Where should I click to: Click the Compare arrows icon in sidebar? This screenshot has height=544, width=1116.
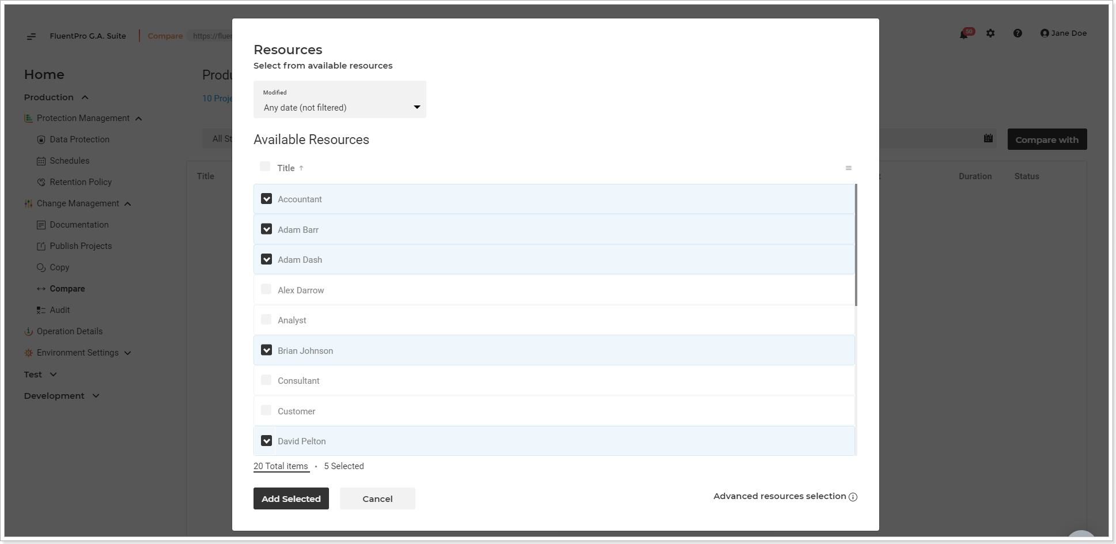[41, 289]
